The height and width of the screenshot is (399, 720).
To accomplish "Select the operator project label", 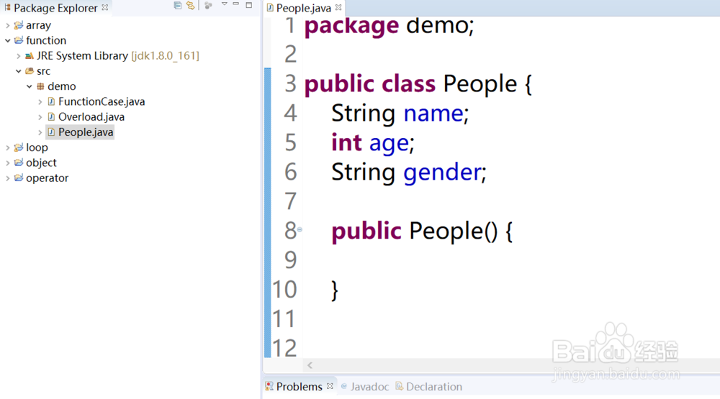I will pyautogui.click(x=47, y=178).
